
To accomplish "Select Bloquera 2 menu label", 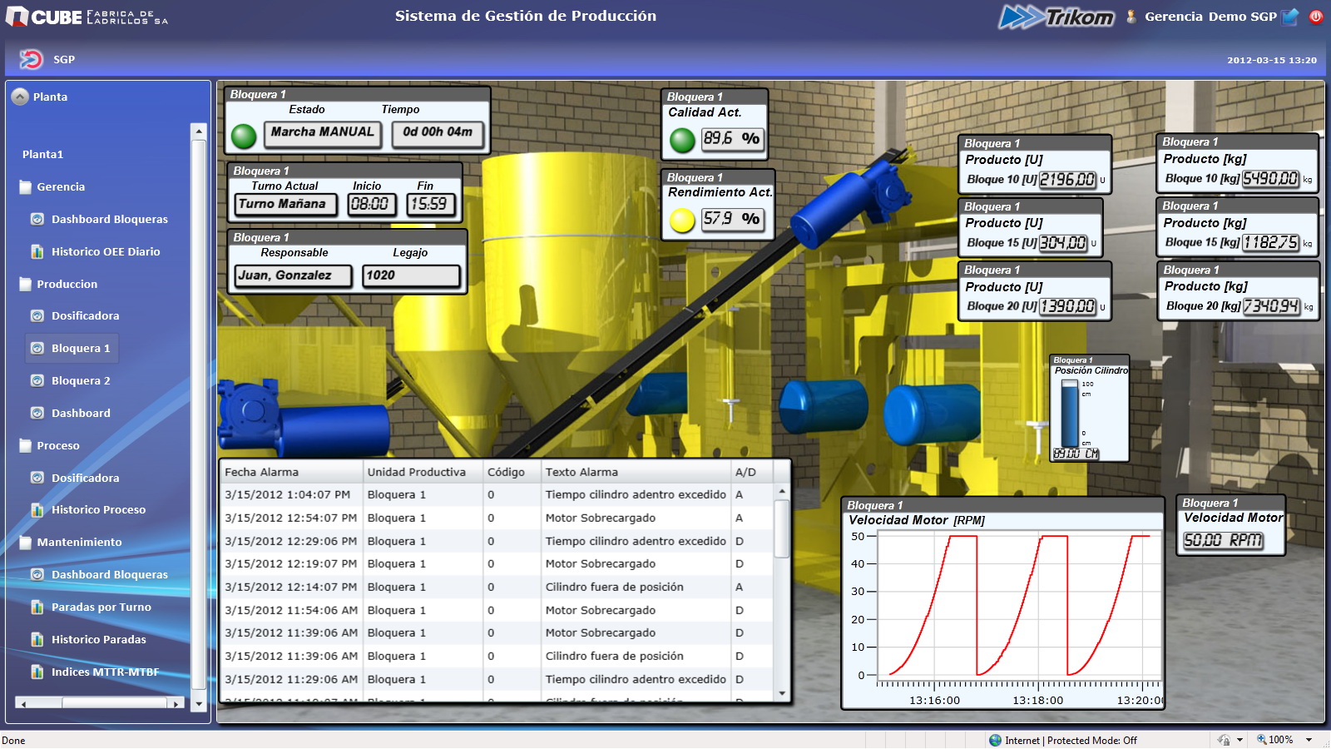I will 81,381.
